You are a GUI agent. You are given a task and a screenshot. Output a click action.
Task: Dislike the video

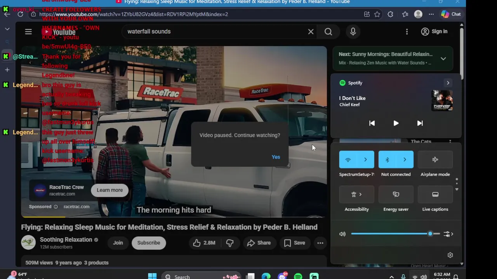point(230,243)
